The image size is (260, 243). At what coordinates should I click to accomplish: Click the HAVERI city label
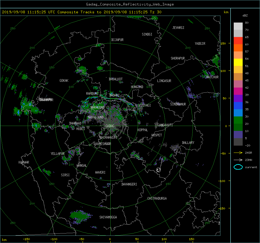100,172
